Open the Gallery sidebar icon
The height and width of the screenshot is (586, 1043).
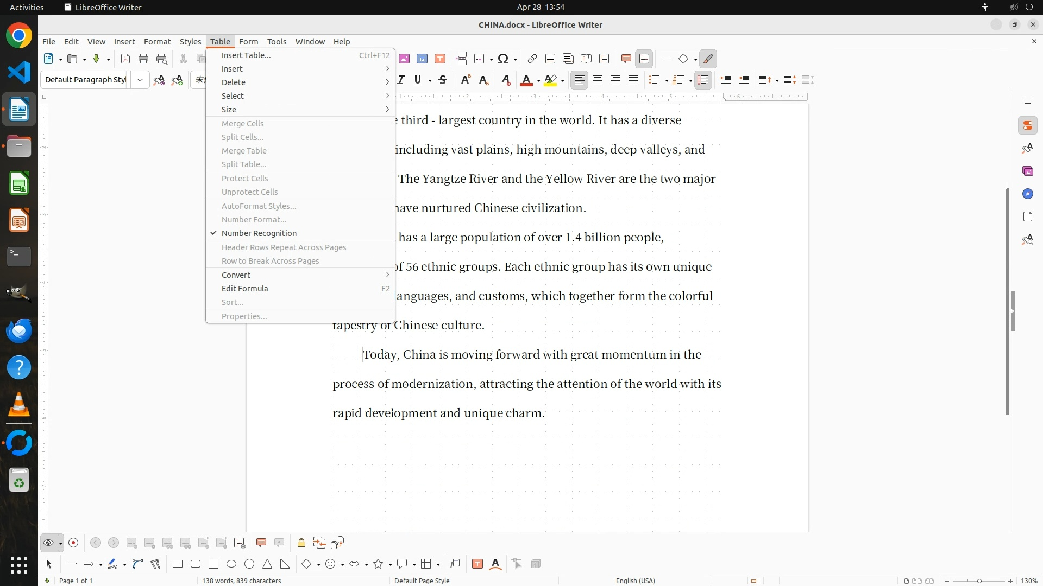[1027, 171]
